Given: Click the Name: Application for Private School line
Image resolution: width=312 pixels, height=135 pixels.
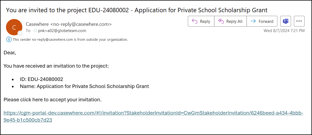Looking at the screenshot, I should 84,86.
